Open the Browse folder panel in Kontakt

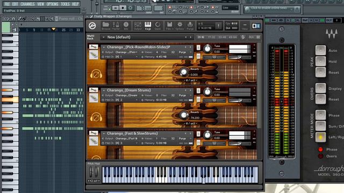(x=106, y=26)
